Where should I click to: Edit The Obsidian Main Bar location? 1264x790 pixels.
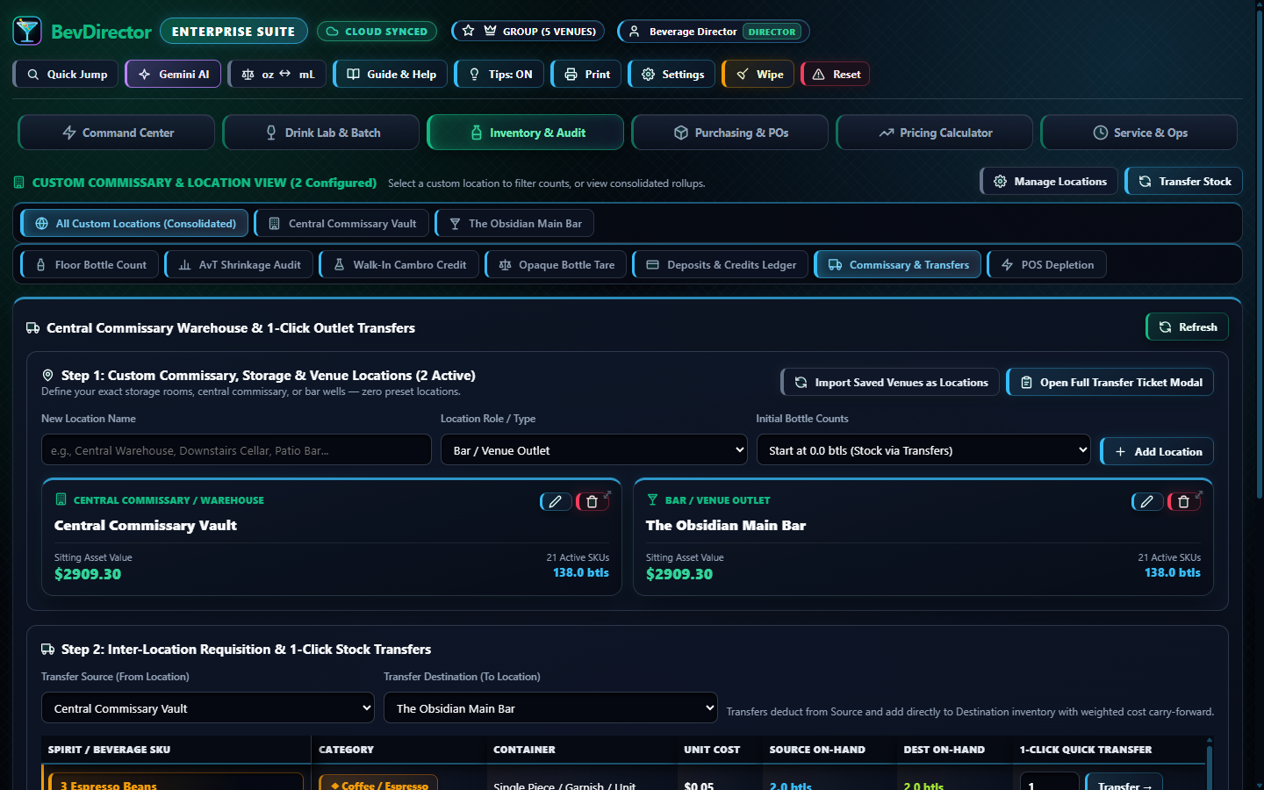tap(1147, 501)
